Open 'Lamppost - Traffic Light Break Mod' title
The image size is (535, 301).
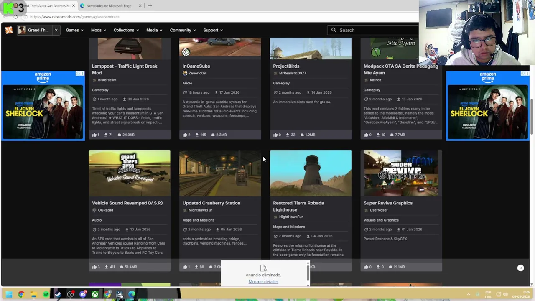(125, 69)
